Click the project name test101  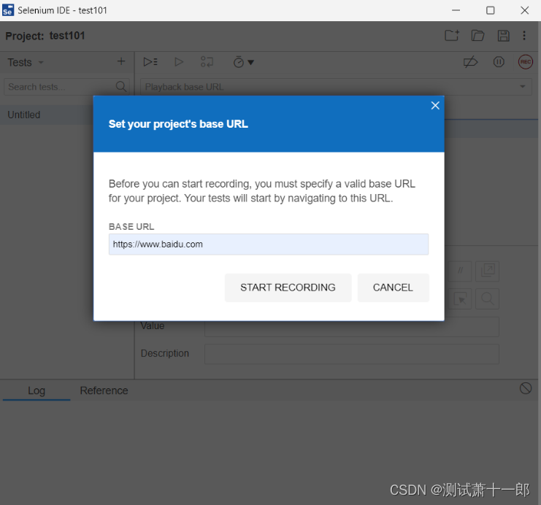67,36
